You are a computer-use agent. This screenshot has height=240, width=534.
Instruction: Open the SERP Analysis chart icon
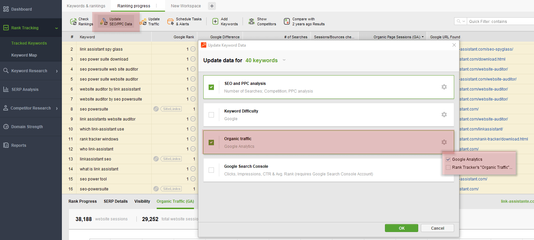(6, 89)
